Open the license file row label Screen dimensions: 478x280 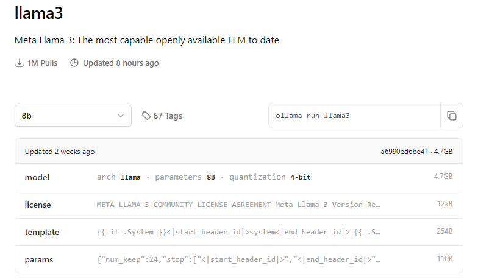coord(38,205)
